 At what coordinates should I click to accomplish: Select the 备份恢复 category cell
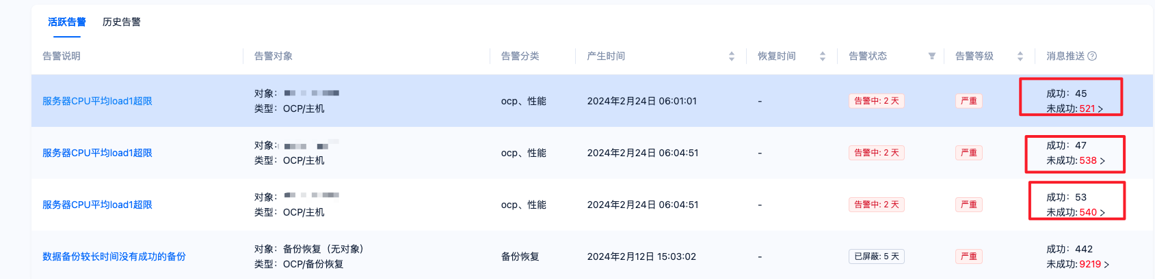point(520,256)
